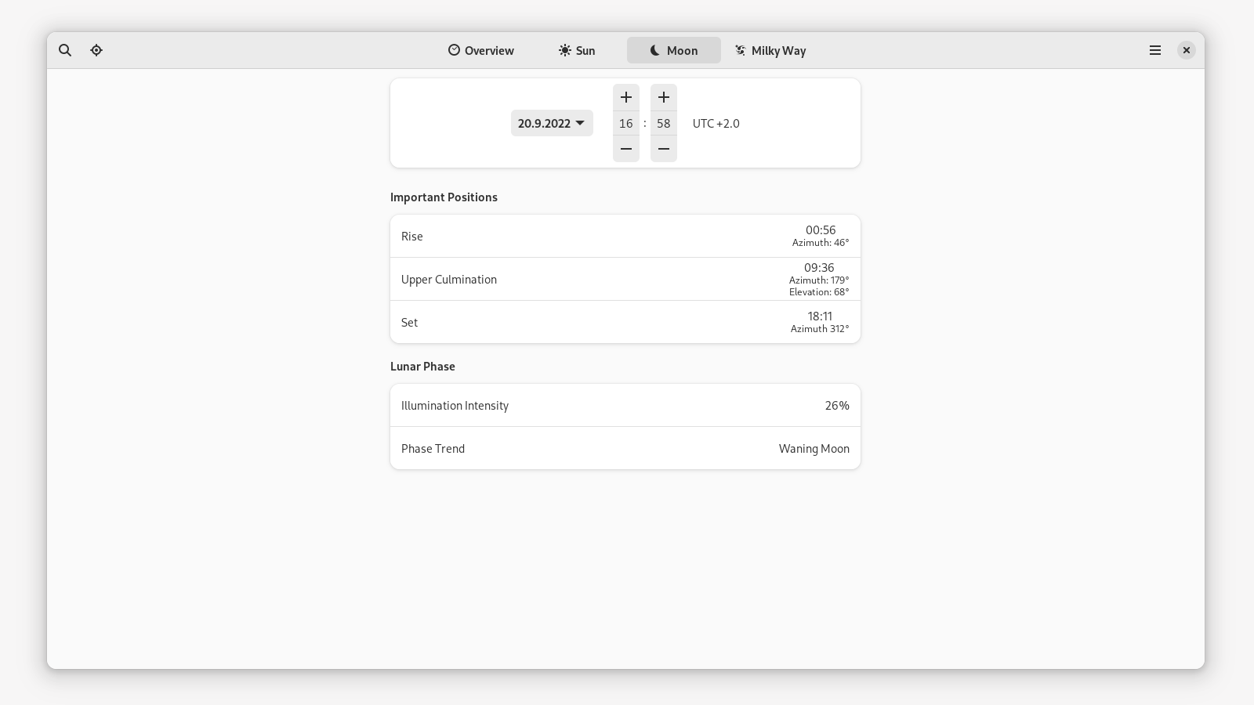Increase the hour with plus button
The height and width of the screenshot is (705, 1254).
click(x=625, y=97)
